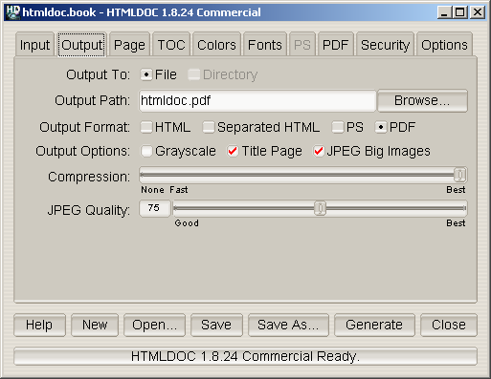Click the JPEG Quality slider thumb
This screenshot has height=379, width=491.
[x=320, y=208]
